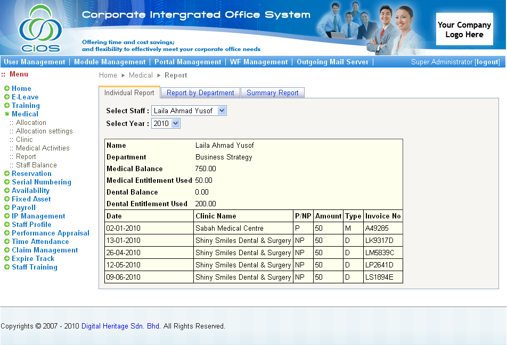The image size is (507, 345).
Task: Open Outgoing Mail Server menu
Action: (x=332, y=62)
